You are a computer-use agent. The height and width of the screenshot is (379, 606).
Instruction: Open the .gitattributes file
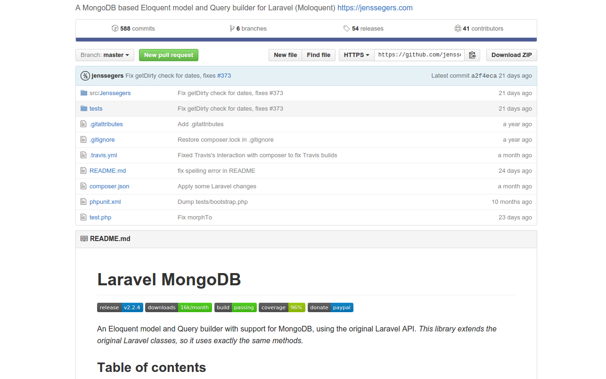coord(106,124)
